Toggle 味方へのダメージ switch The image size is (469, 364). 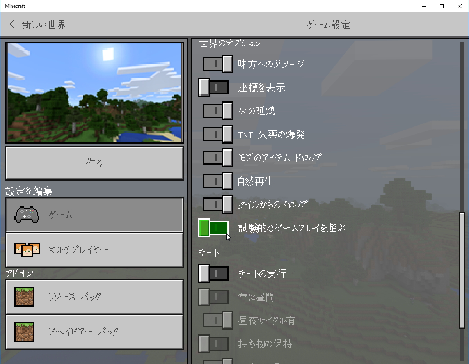pos(218,64)
